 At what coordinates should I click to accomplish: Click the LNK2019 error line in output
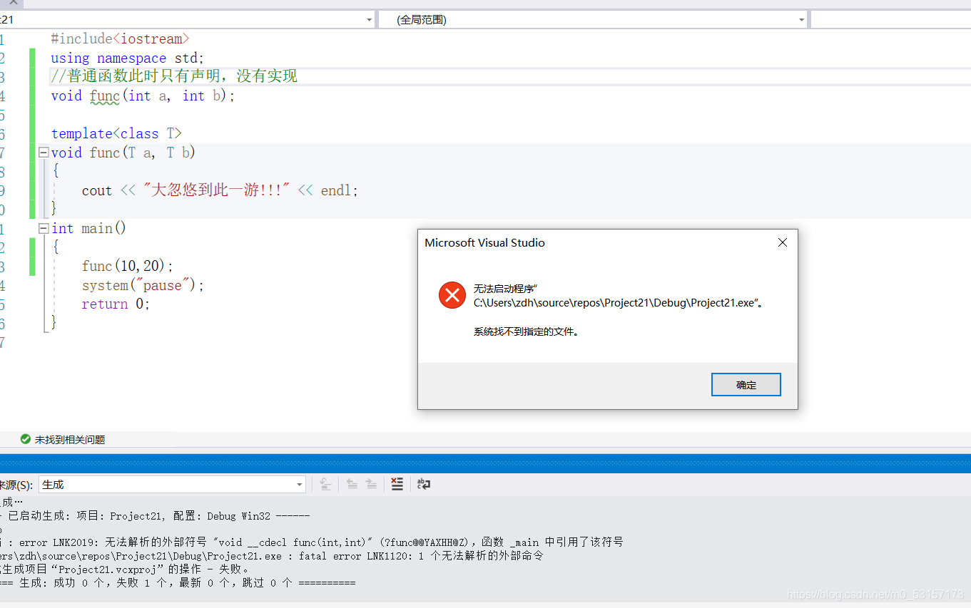coord(312,542)
